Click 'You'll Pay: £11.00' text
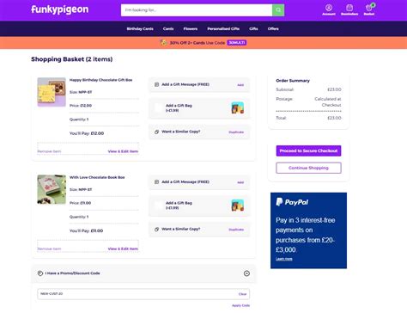Screen dimensions: 407x313 pos(86,230)
